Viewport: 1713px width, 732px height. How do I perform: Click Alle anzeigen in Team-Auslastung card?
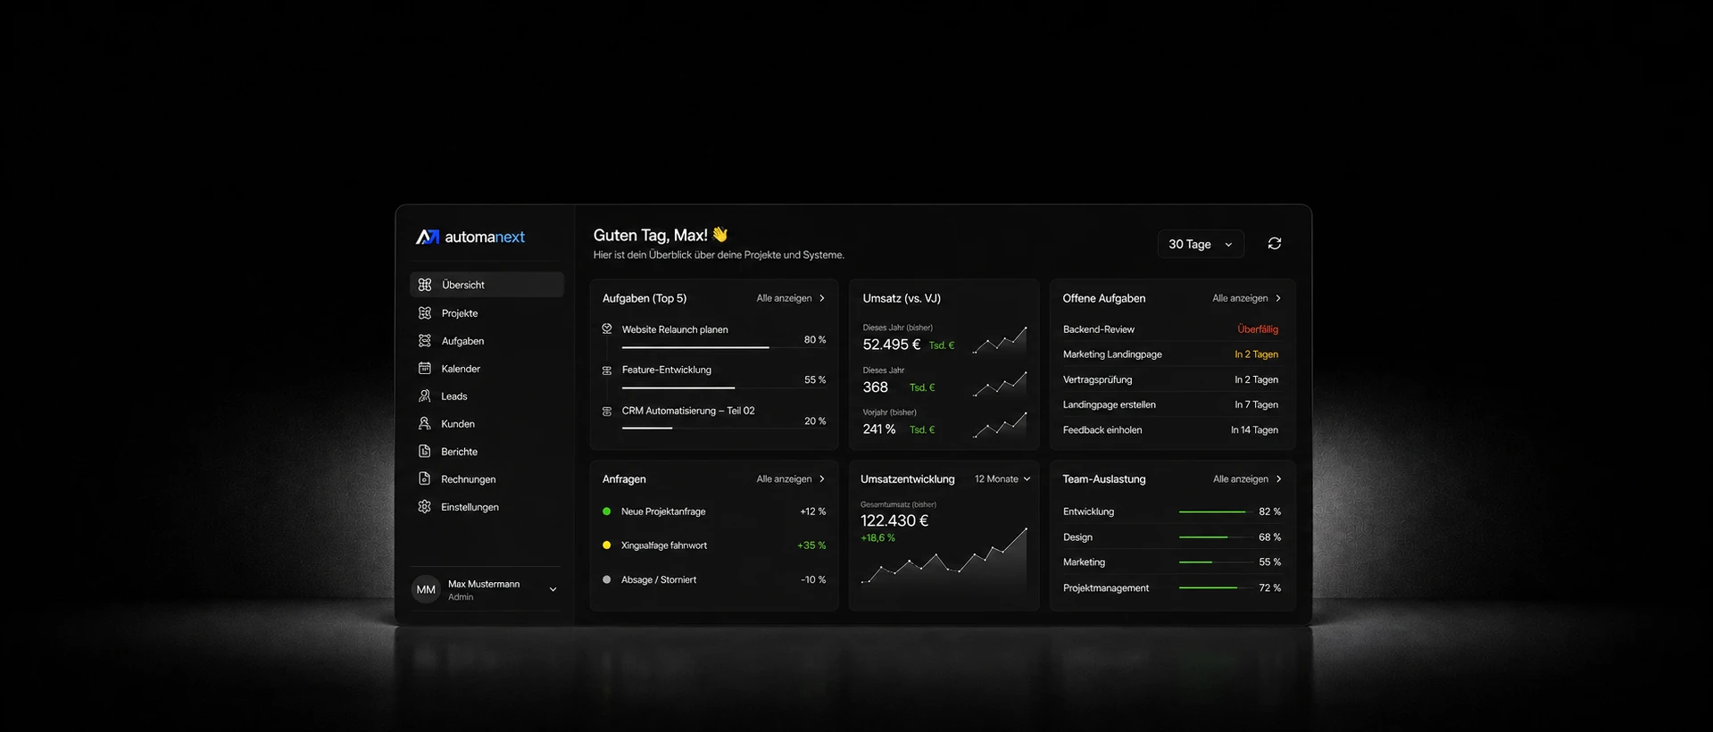click(x=1247, y=479)
